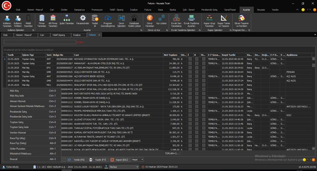This screenshot has height=171, width=317.
Task: Click Yenile (F6) refresh button
Action: (77, 160)
